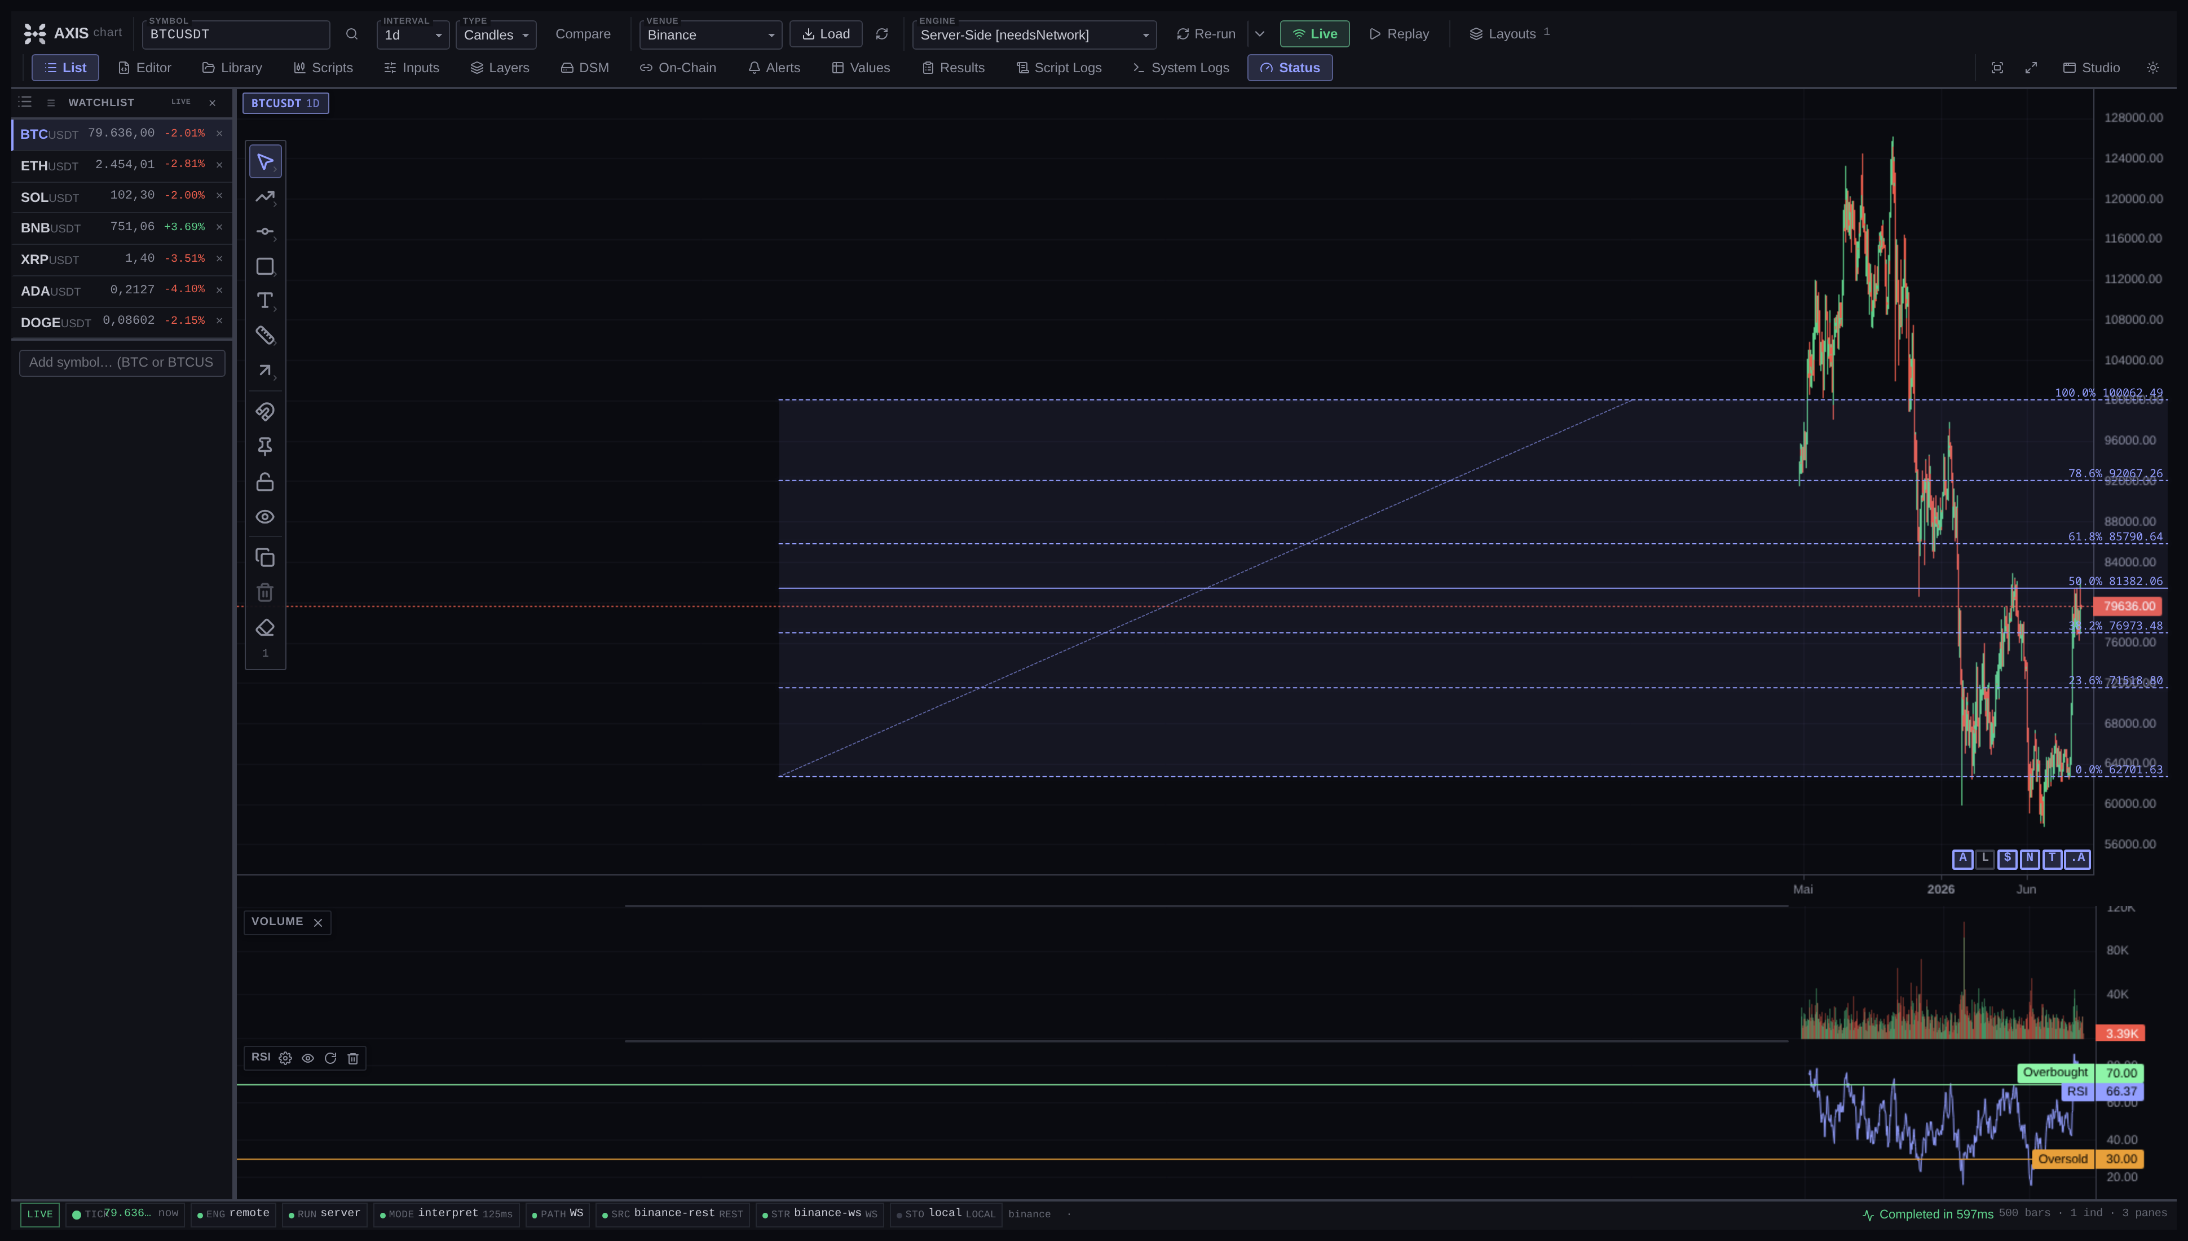Open the Interval 1d dropdown
Viewport: 2188px width, 1241px height.
click(412, 35)
